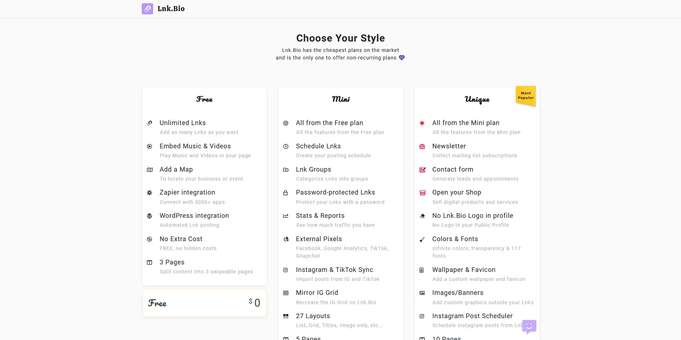681x340 pixels.
Task: Open the Lnk.Bio home link text
Action: tap(171, 9)
